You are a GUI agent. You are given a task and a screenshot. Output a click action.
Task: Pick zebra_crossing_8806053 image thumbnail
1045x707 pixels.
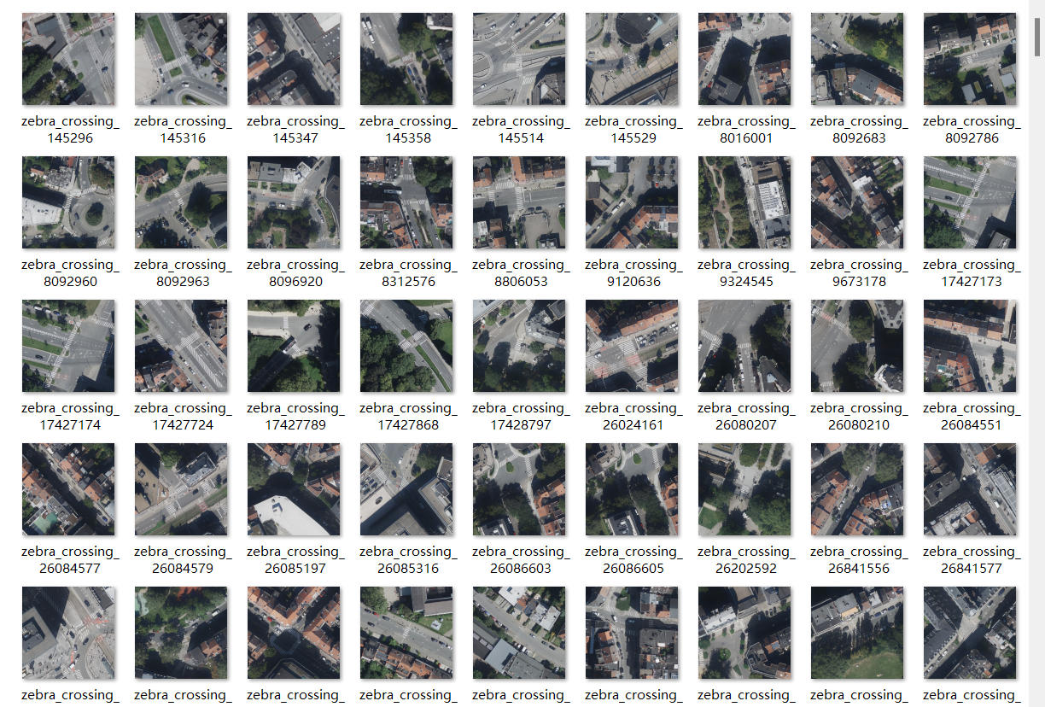point(519,202)
